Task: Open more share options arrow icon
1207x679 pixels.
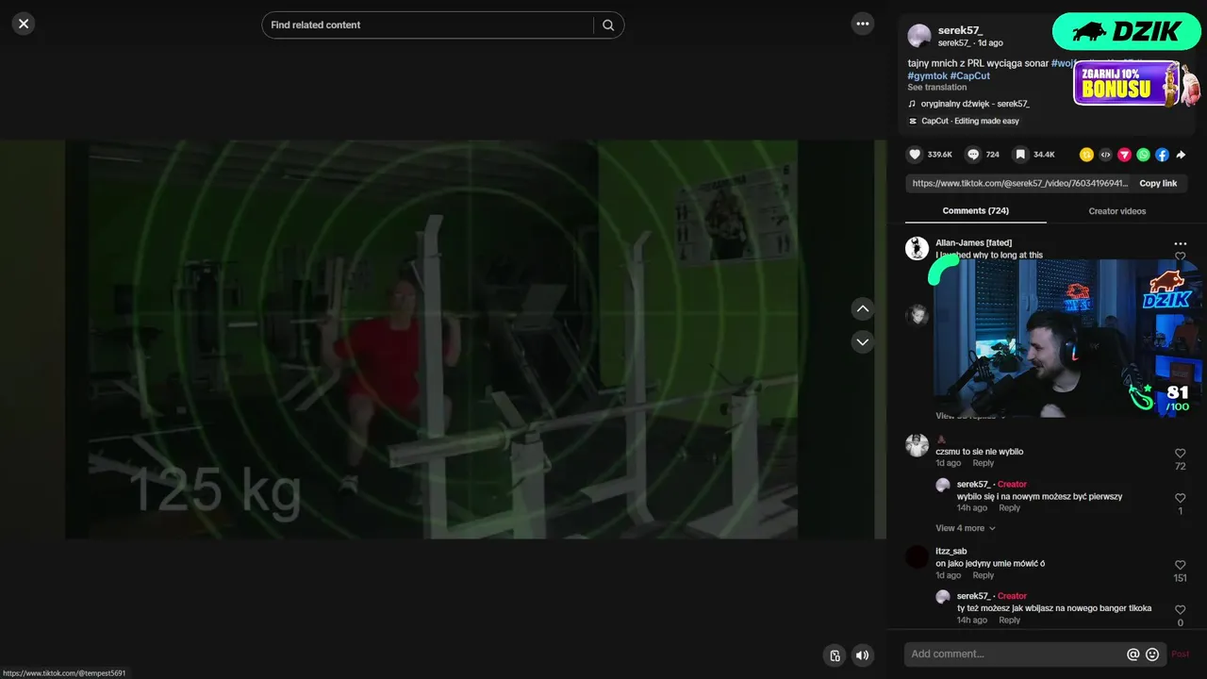Action: tap(1181, 155)
